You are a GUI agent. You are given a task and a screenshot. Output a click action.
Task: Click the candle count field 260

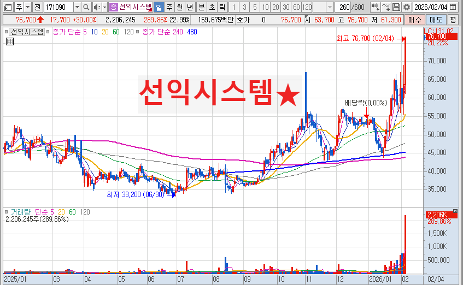click(x=343, y=7)
